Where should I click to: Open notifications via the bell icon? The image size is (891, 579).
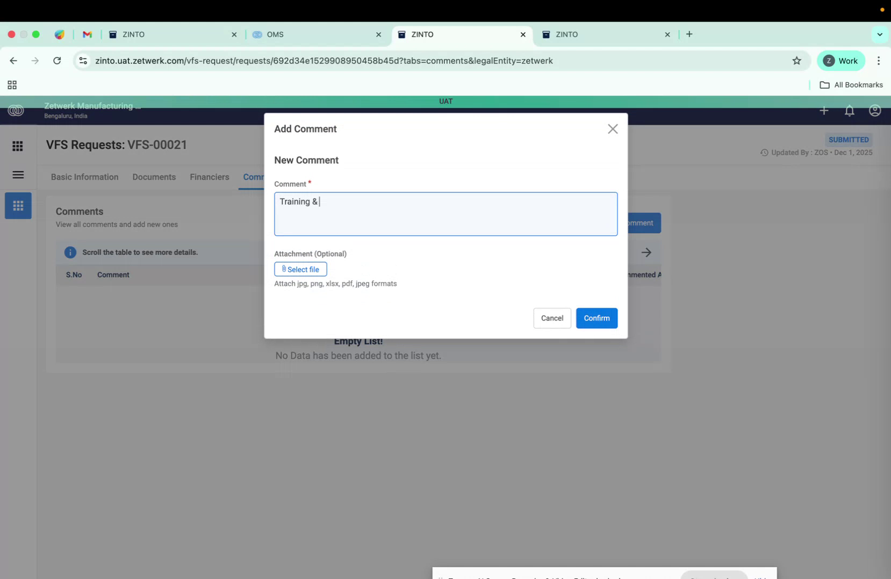click(x=849, y=111)
